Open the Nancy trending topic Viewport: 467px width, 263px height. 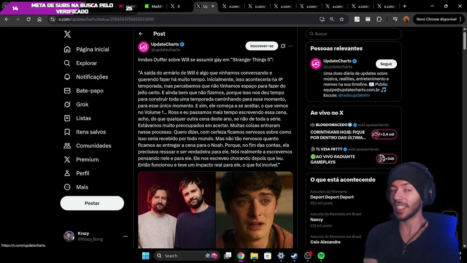click(317, 220)
